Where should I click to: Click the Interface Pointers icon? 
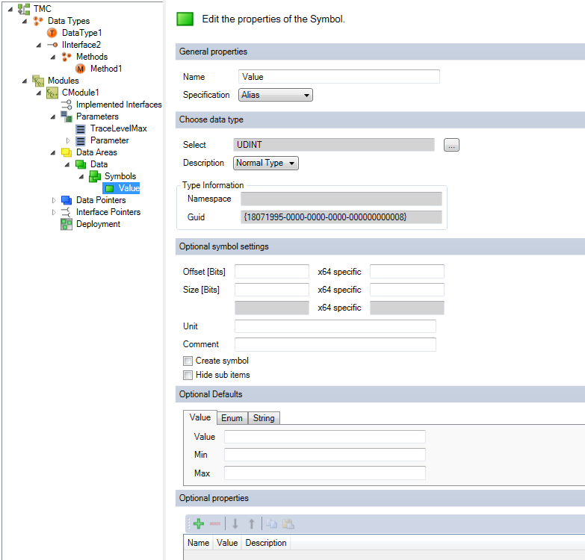[x=66, y=212]
